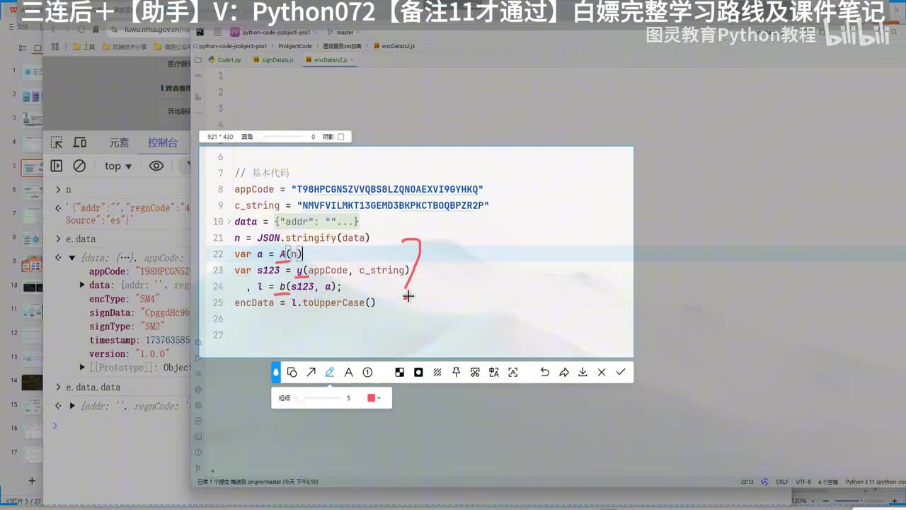Image resolution: width=906 pixels, height=510 pixels.
Task: Select the numbered step marker tool
Action: tap(367, 372)
